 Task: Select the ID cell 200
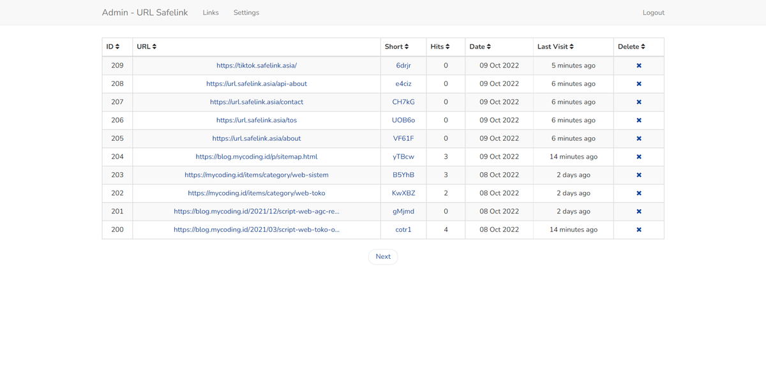(x=117, y=229)
